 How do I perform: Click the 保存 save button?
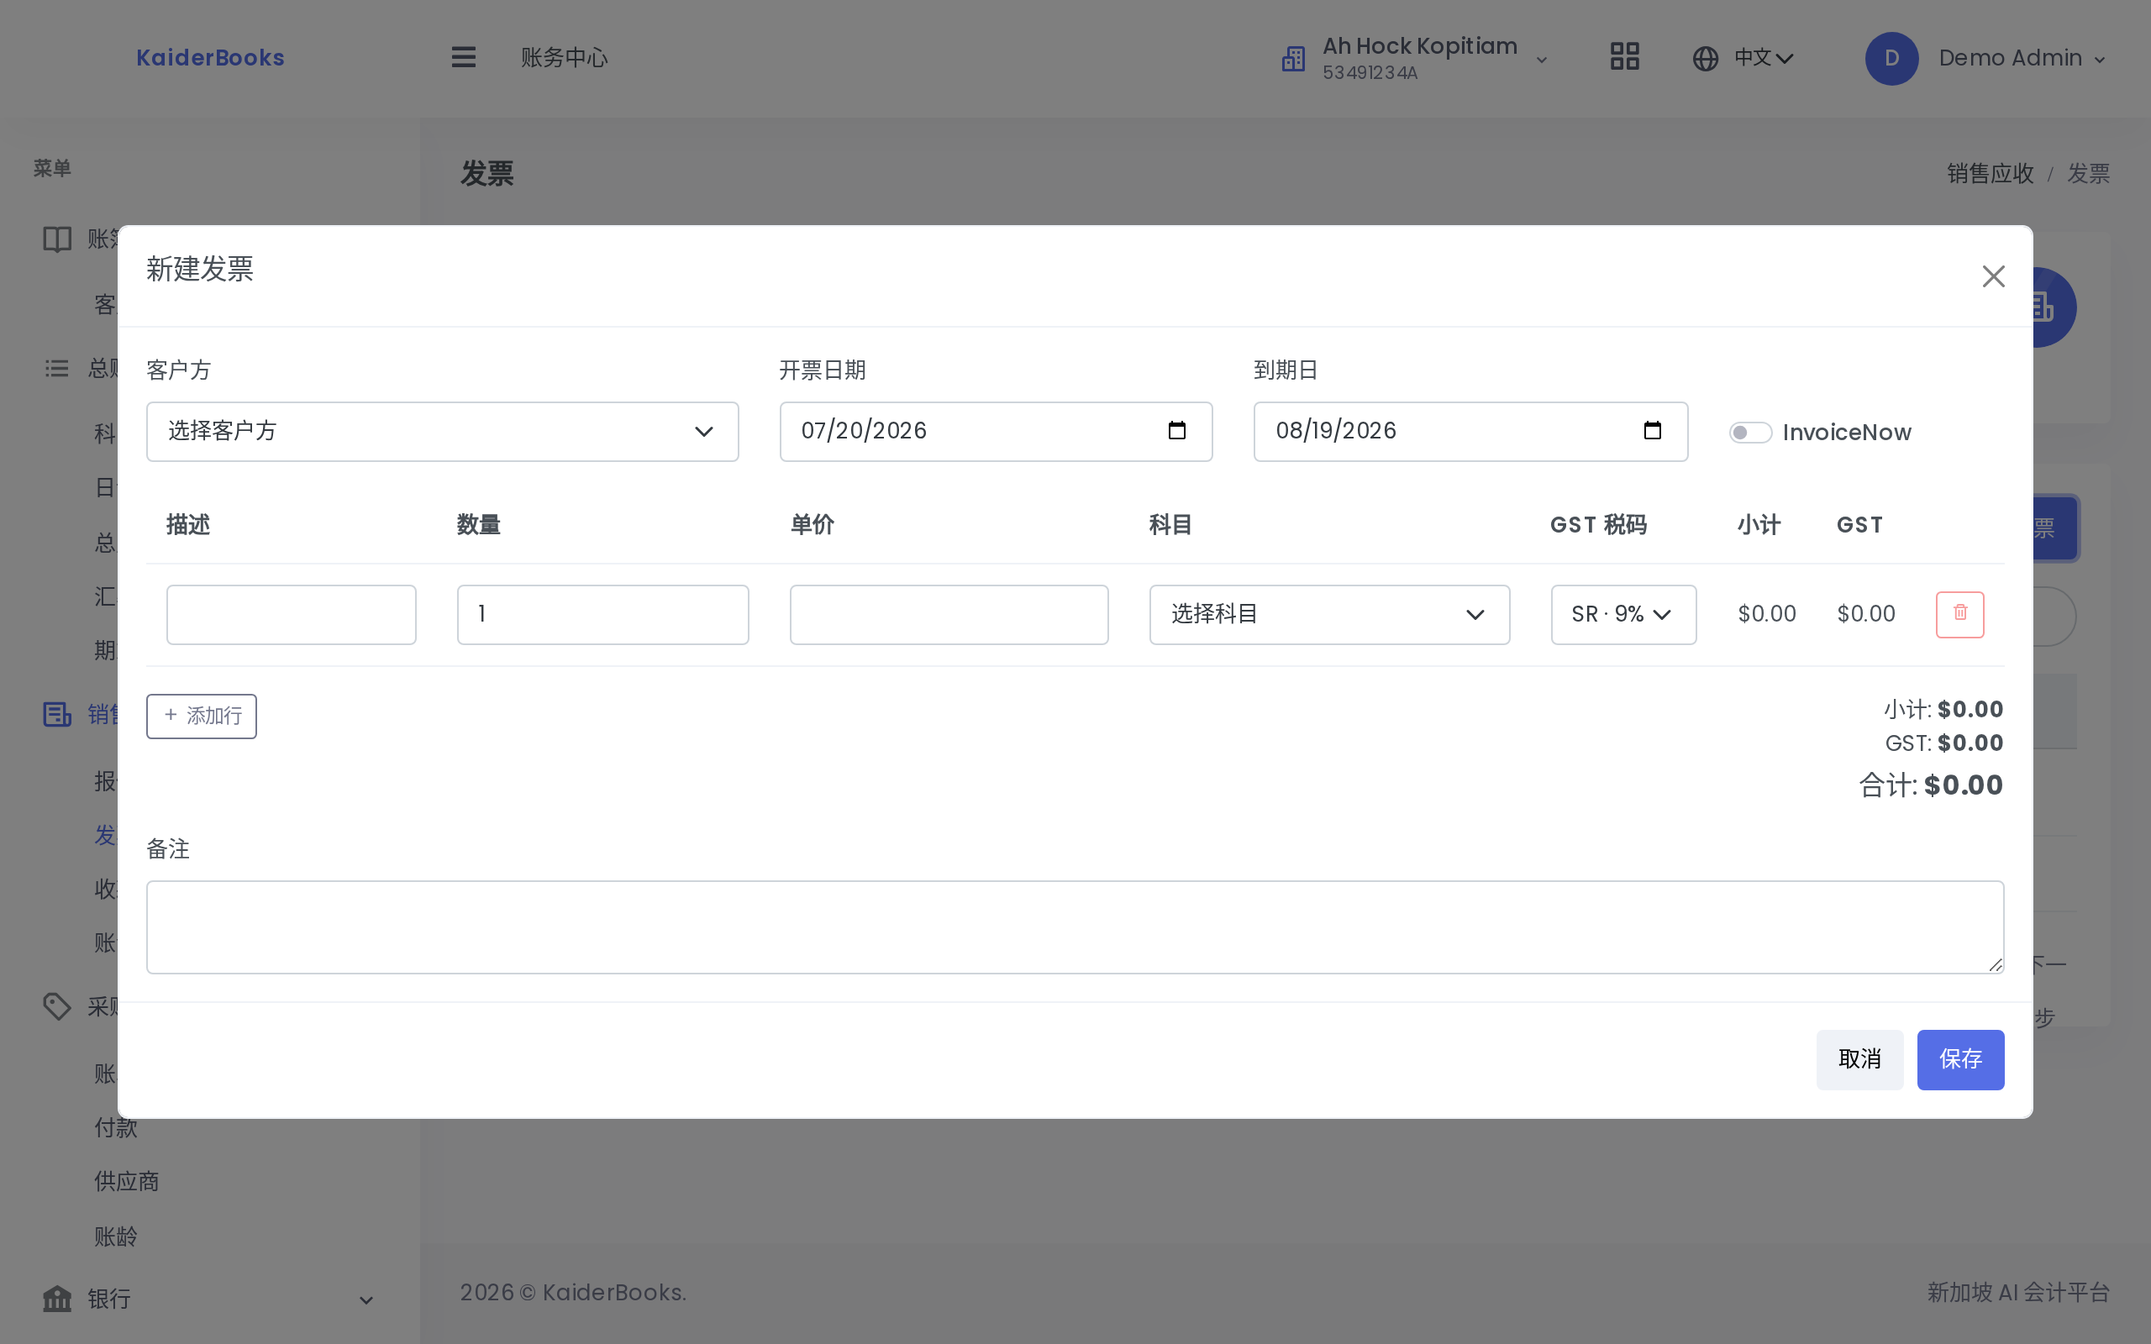coord(1960,1059)
